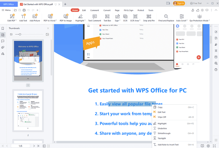Select the Add Picture tool
Viewport: 219px width, 148px height.
pos(35,16)
